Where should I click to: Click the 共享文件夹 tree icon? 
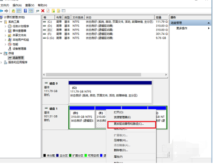10,35
